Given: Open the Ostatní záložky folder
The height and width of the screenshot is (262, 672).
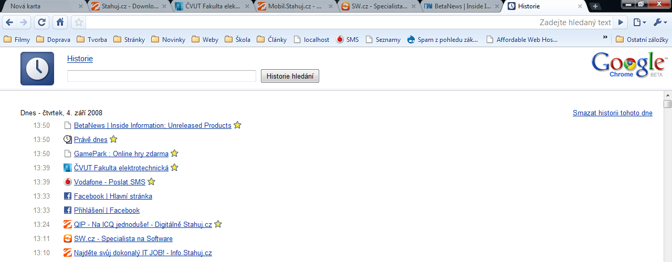Looking at the screenshot, I should click(x=642, y=39).
